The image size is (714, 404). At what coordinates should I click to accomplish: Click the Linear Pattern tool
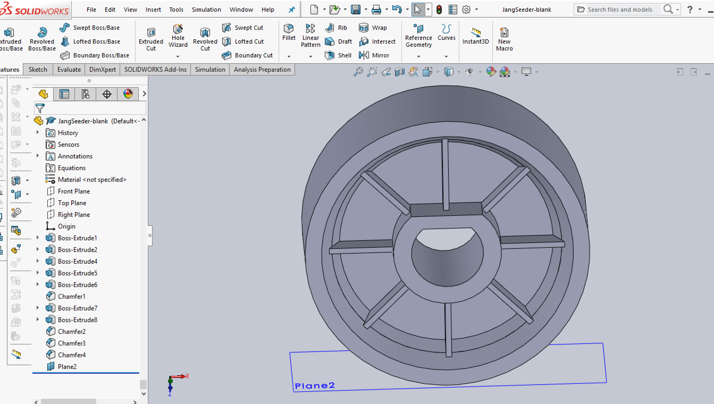click(x=310, y=36)
